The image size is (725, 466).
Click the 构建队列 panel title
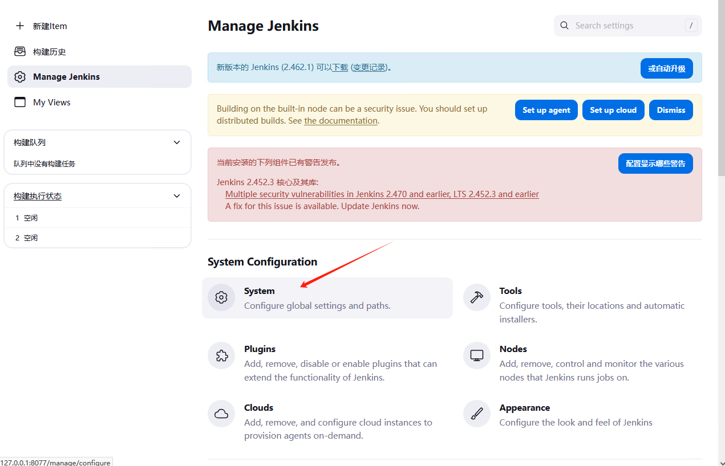point(30,142)
